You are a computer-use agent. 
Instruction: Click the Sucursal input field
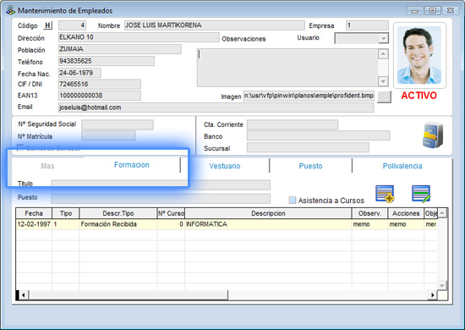(x=308, y=147)
